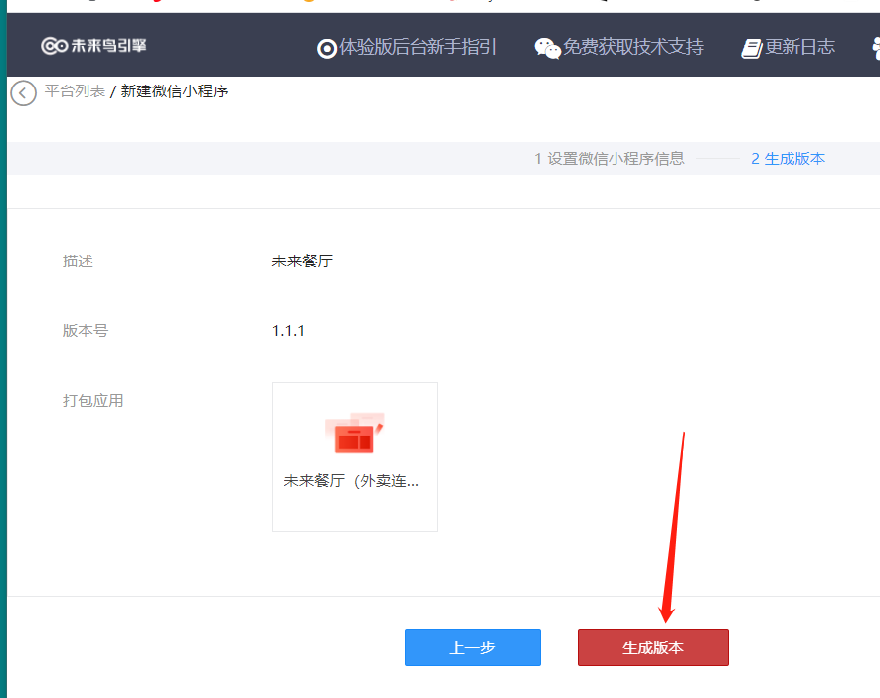The width and height of the screenshot is (880, 698).
Task: Click the back arrow circle icon
Action: (23, 93)
